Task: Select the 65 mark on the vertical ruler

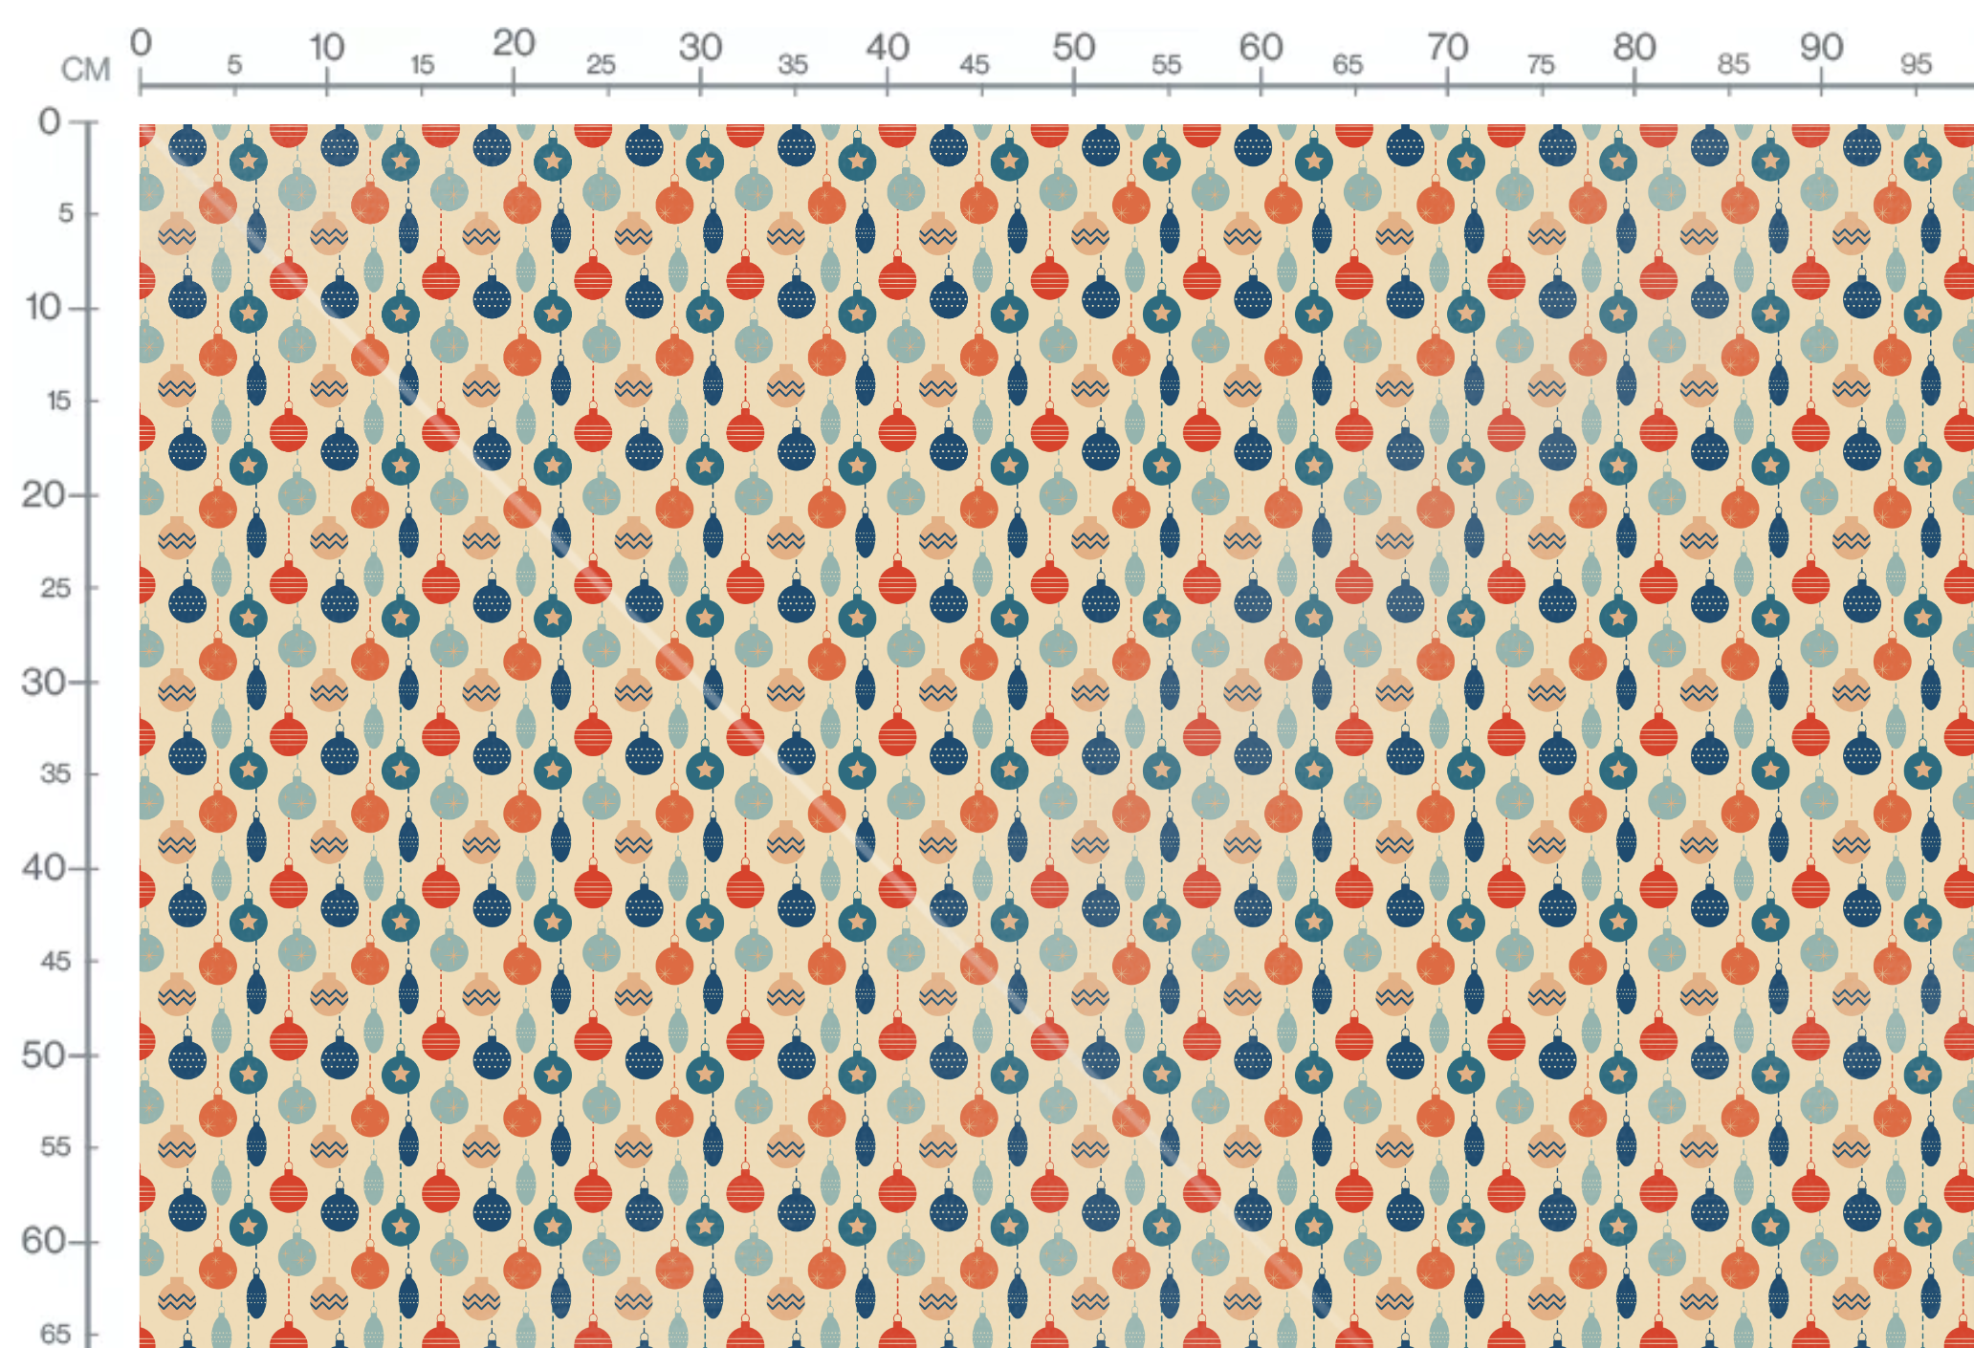Action: (55, 1333)
